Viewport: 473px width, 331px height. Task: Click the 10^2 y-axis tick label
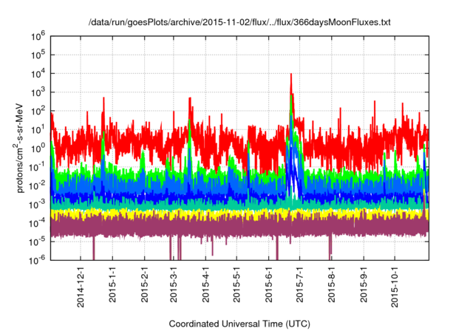(38, 112)
